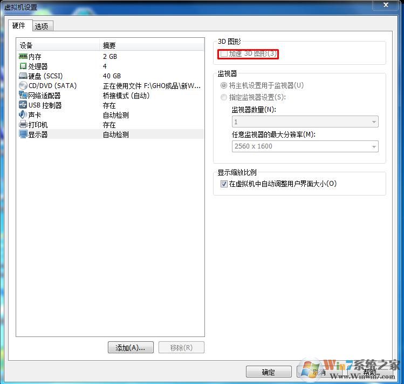Screen dimensions: 404x384
Task: Open the 监视器数量 dropdown
Action: (x=305, y=122)
